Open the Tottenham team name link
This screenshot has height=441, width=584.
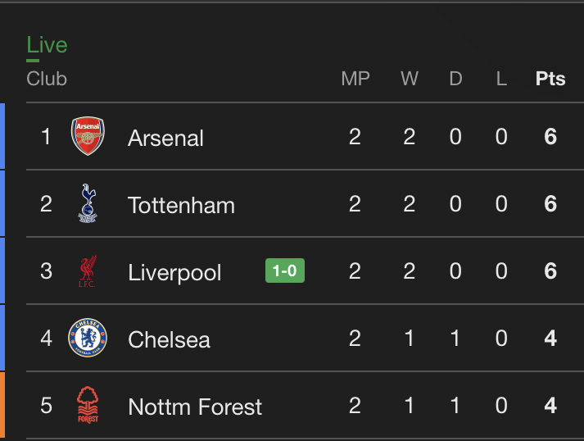(x=181, y=206)
